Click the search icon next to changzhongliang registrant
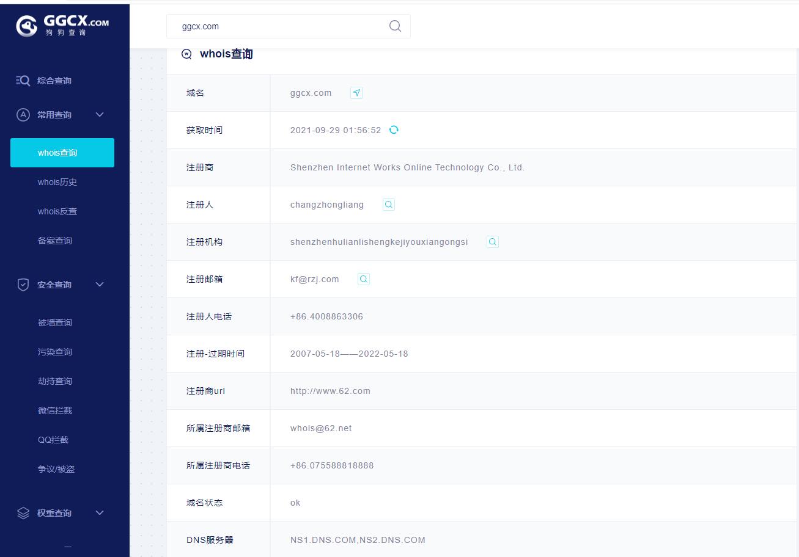 [x=388, y=205]
